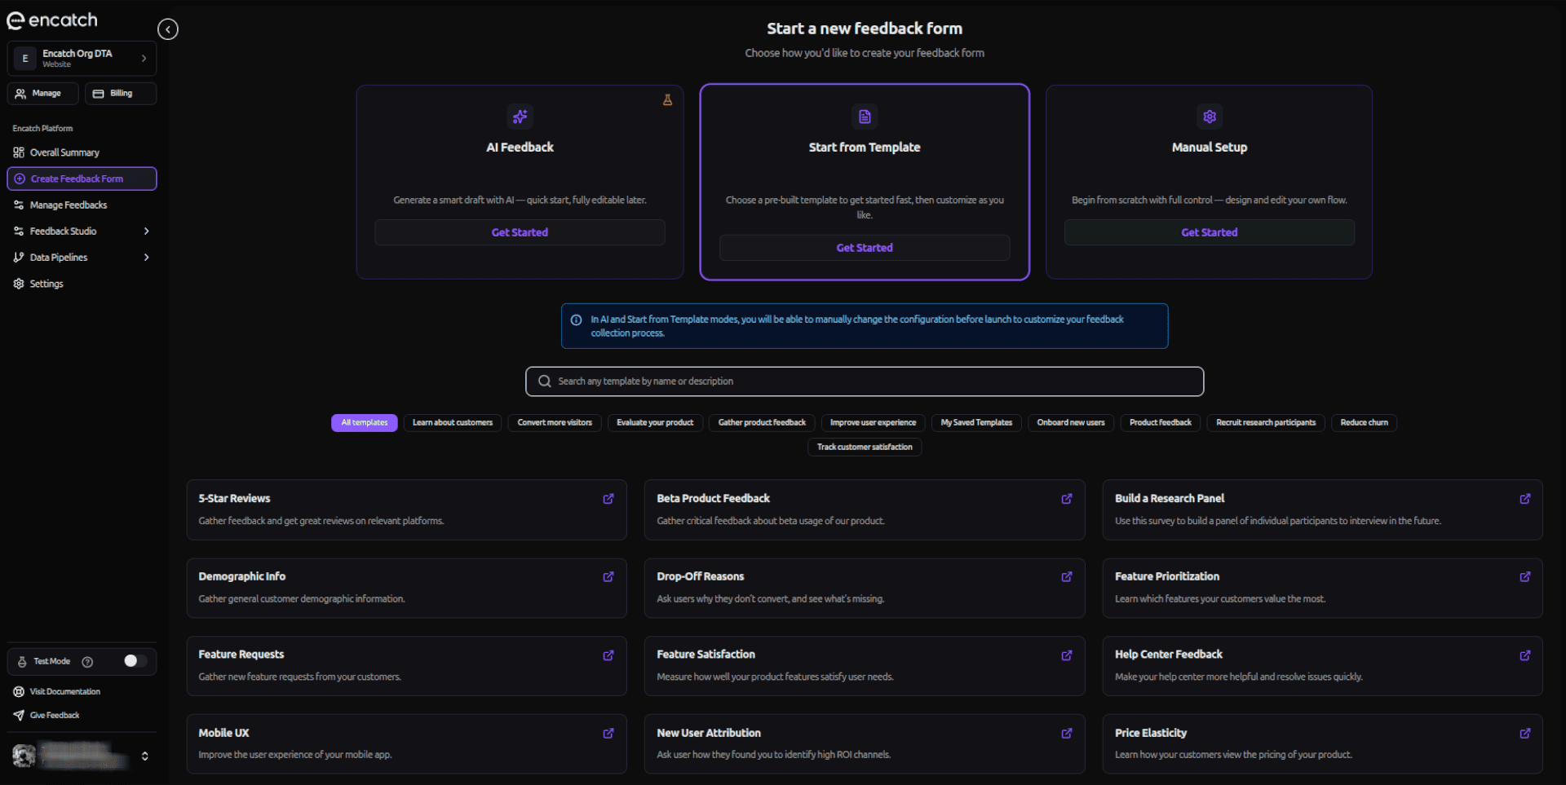Open the Billing page

120,93
